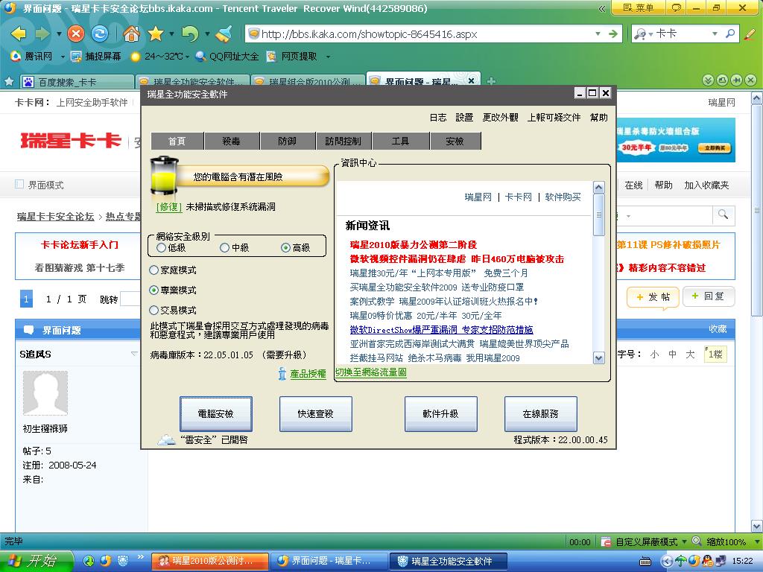
Task: Open 安檢 tab in Rising software
Action: [x=455, y=141]
